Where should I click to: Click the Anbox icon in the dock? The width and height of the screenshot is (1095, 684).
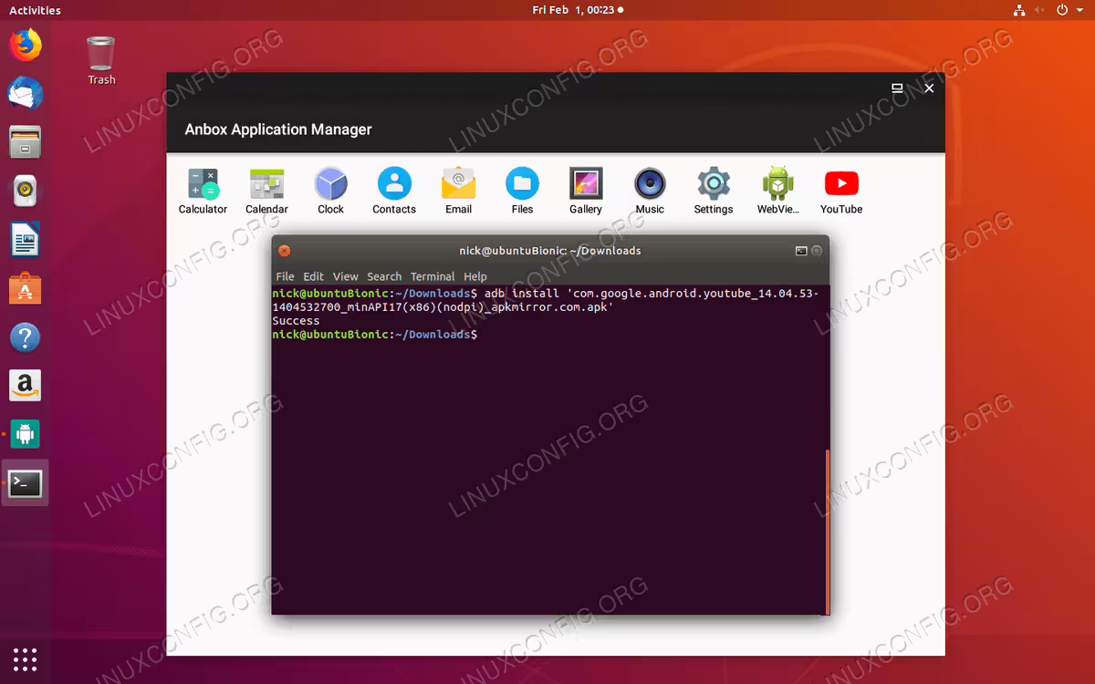click(25, 435)
